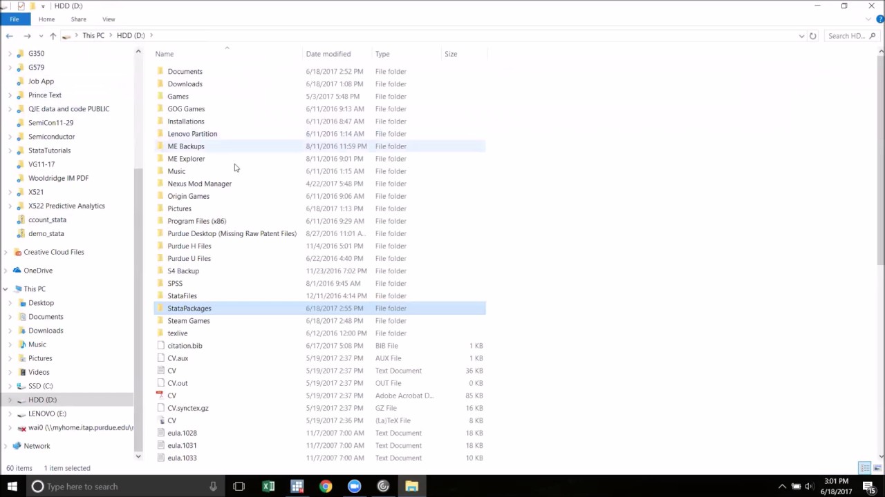The height and width of the screenshot is (497, 885).
Task: Open the address bar history dropdown
Action: tap(801, 36)
